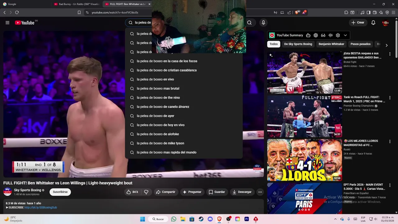Click the Compartir button
Screen dimensions: 398x224
click(166, 192)
